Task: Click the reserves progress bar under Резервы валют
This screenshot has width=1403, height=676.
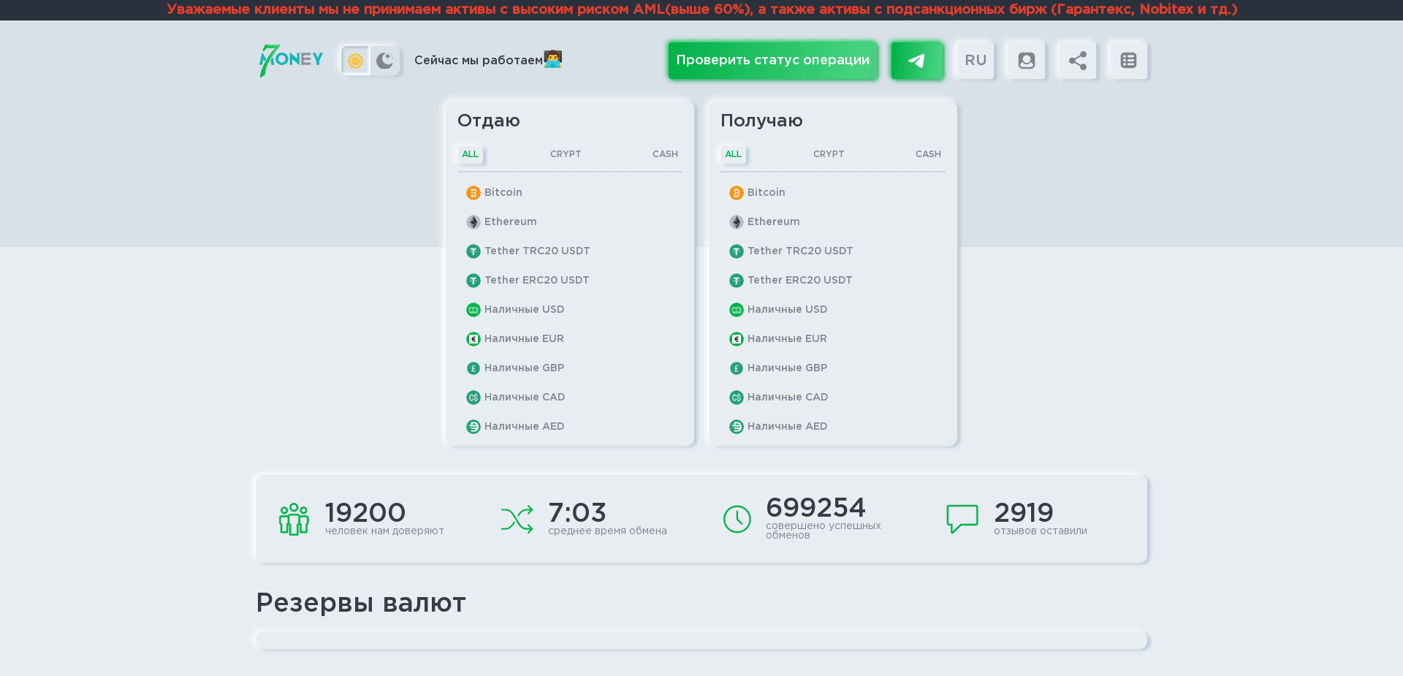Action: [x=701, y=639]
